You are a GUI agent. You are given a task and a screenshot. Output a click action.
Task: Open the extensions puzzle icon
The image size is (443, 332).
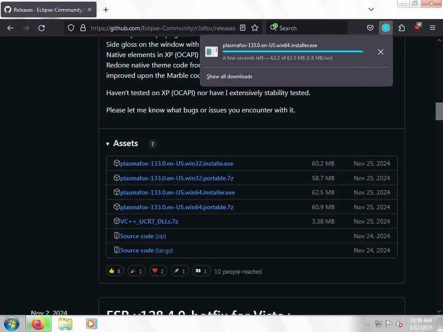(x=401, y=28)
